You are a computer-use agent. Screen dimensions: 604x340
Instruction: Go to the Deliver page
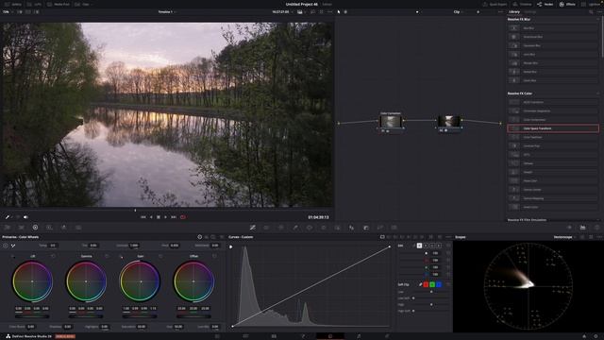click(x=387, y=336)
